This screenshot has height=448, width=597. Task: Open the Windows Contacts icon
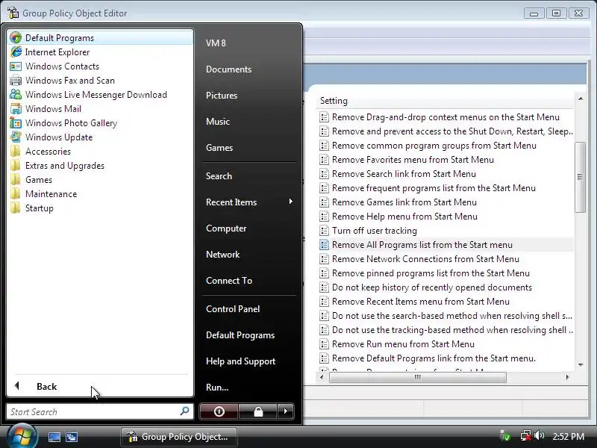coord(16,66)
